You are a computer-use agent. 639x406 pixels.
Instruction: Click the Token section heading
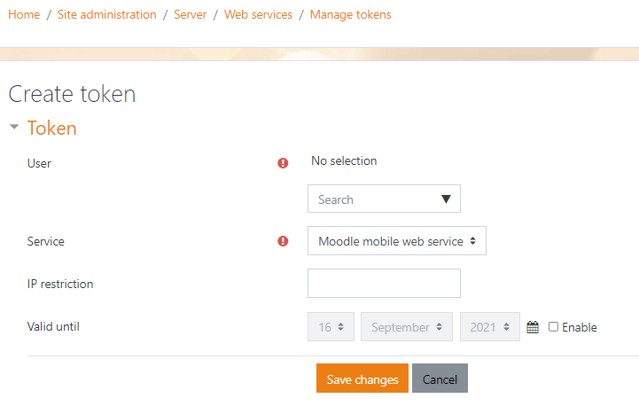51,128
